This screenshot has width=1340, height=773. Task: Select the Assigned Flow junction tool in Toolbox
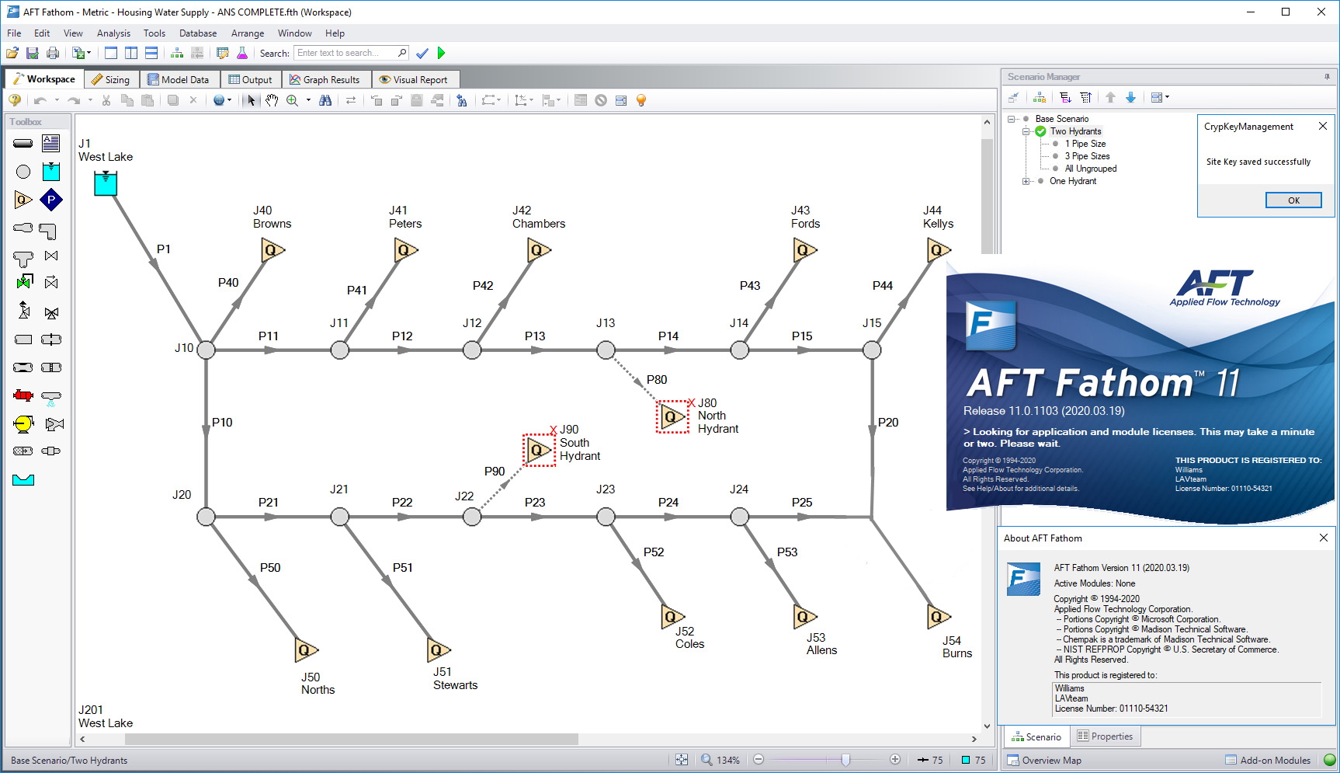23,200
